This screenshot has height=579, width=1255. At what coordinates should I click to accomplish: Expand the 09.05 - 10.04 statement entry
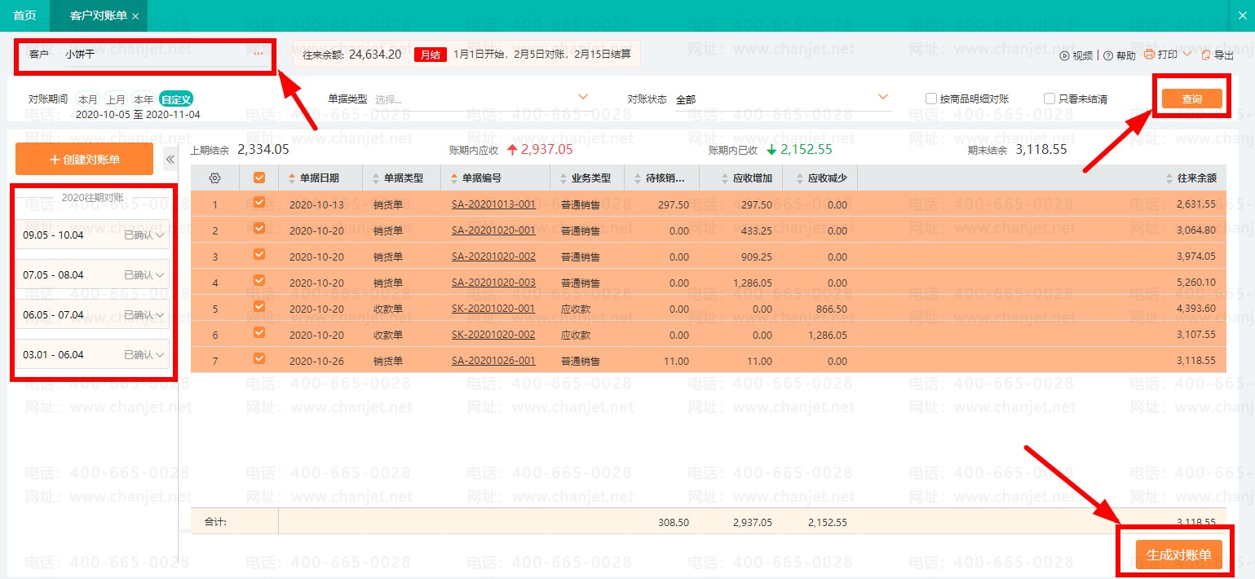point(160,235)
